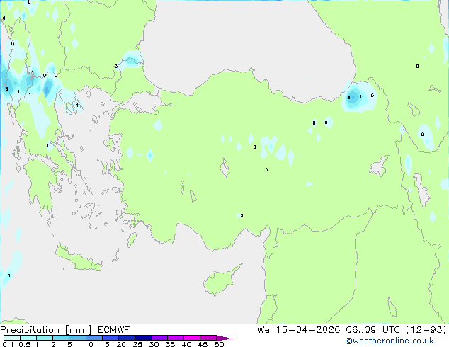Pick the 15–20 mm legend color box
449x347 pixels.
[110, 338]
